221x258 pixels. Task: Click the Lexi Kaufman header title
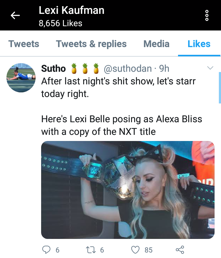[72, 10]
